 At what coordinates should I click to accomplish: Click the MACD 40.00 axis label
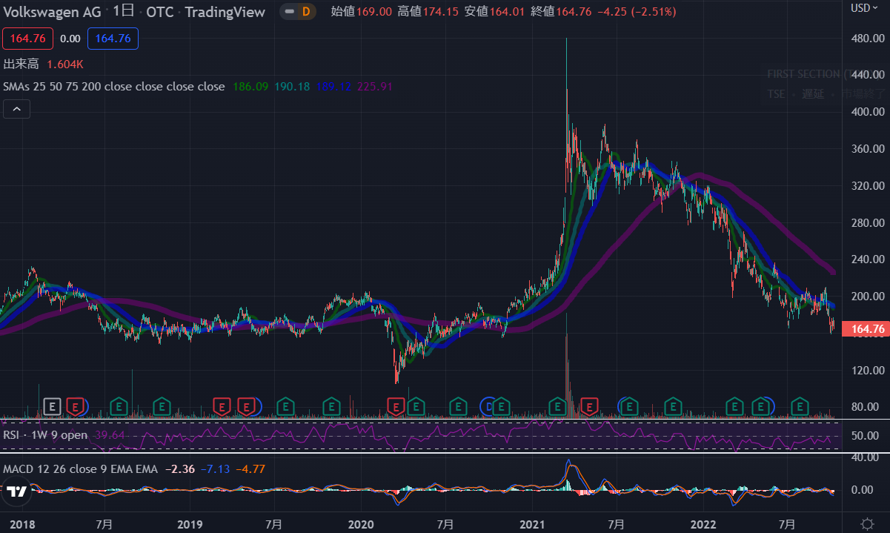coord(866,457)
